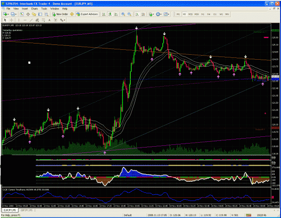
Task: Open the New Chart dropdown
Action: point(6,14)
